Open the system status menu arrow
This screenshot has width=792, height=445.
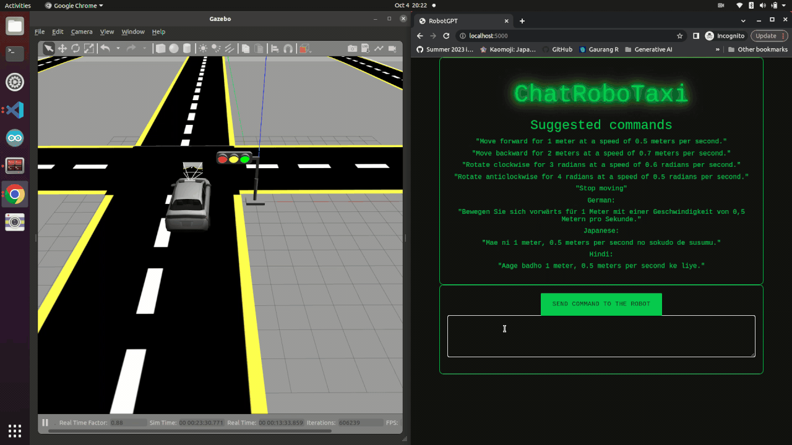784,6
